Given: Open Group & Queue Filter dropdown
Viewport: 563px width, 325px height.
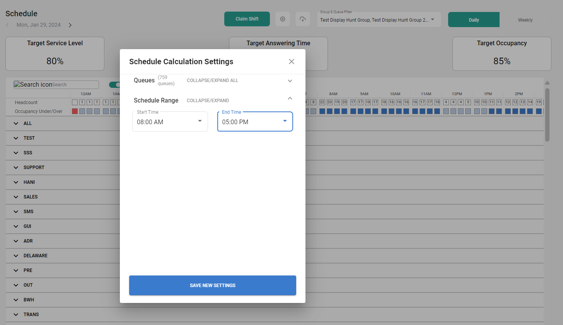Looking at the screenshot, I should coord(379,20).
